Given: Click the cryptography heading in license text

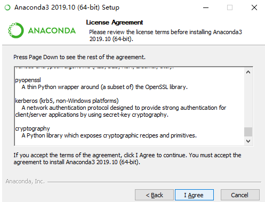Looking at the screenshot, I should 33,128.
